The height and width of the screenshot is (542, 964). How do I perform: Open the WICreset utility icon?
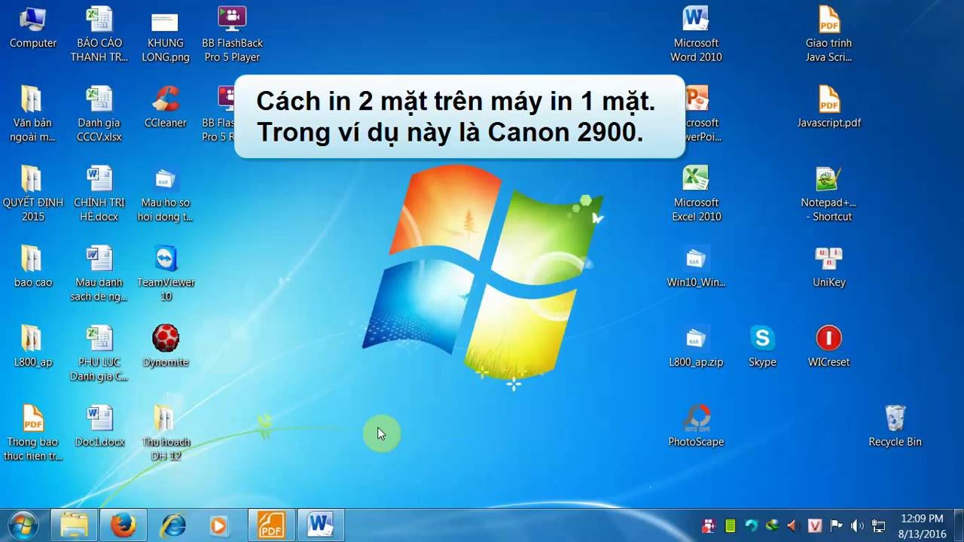[x=828, y=346]
